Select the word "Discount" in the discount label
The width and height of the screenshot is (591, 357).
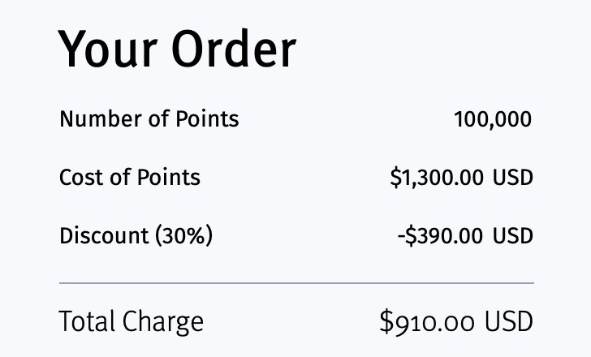point(104,236)
